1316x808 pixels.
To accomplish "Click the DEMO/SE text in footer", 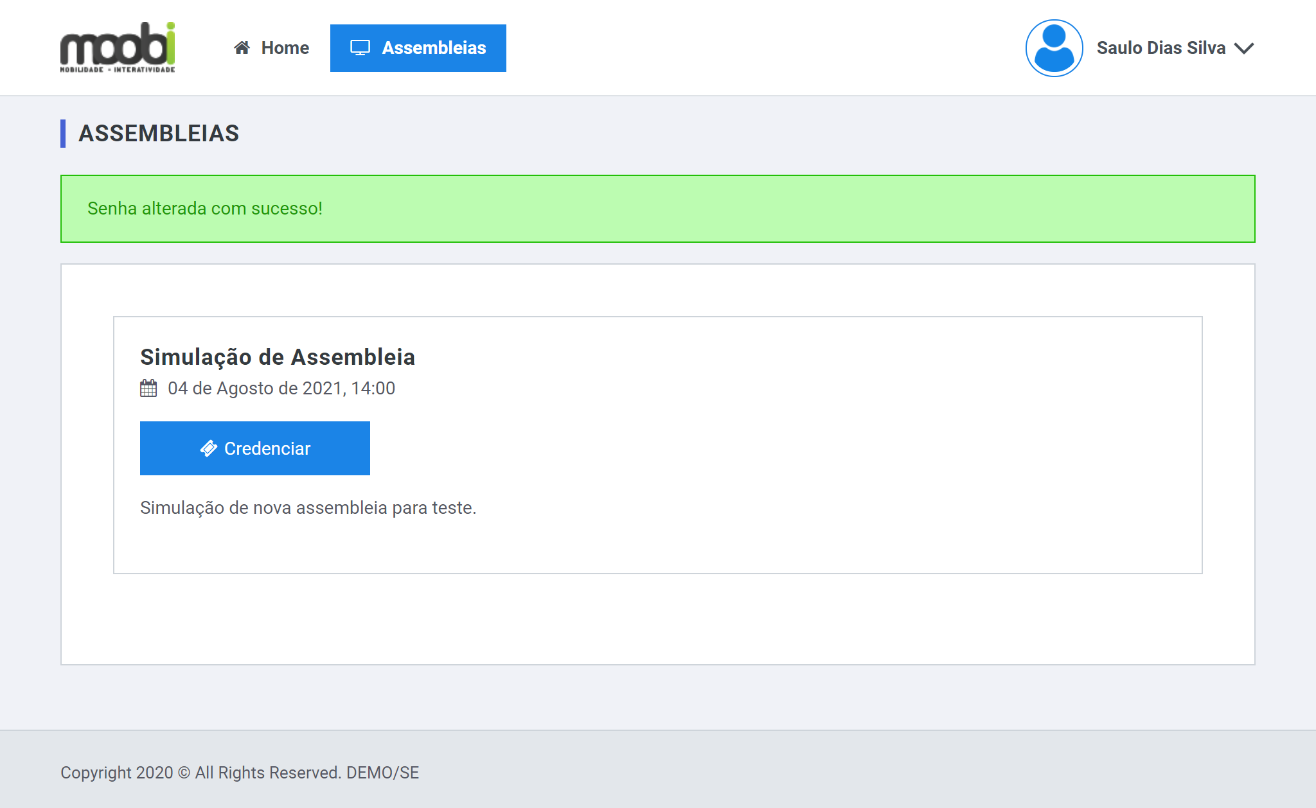I will coord(383,773).
